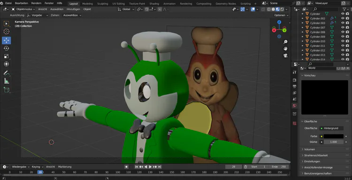Play the animation forward
352x180 pixels.
[150, 167]
